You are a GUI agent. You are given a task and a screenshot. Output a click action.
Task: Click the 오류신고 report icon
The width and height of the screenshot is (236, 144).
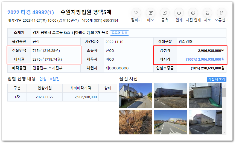(x=222, y=13)
